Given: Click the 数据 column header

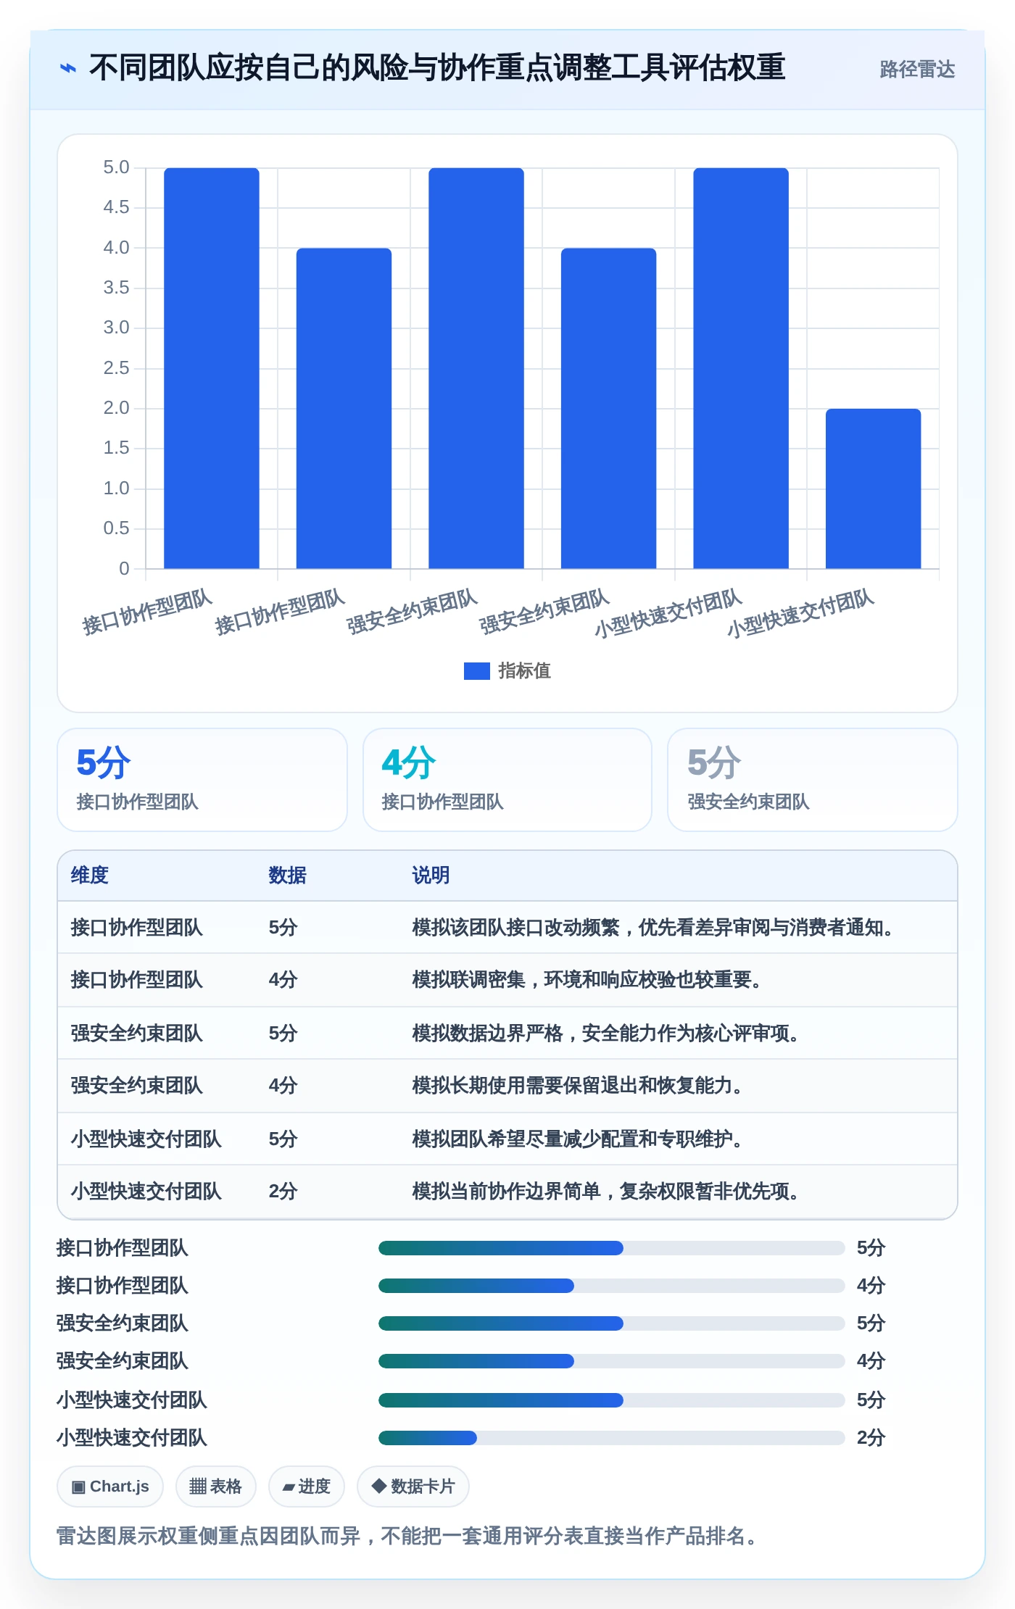Looking at the screenshot, I should (x=288, y=876).
